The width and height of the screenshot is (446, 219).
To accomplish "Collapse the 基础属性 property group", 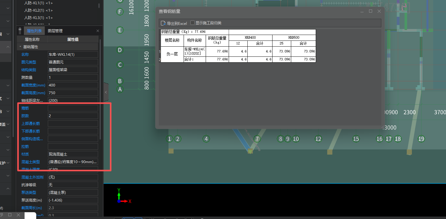I will coord(20,47).
